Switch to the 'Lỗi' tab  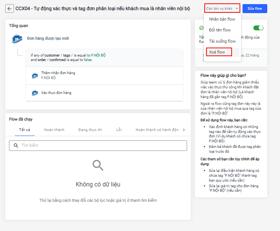[x=119, y=130]
